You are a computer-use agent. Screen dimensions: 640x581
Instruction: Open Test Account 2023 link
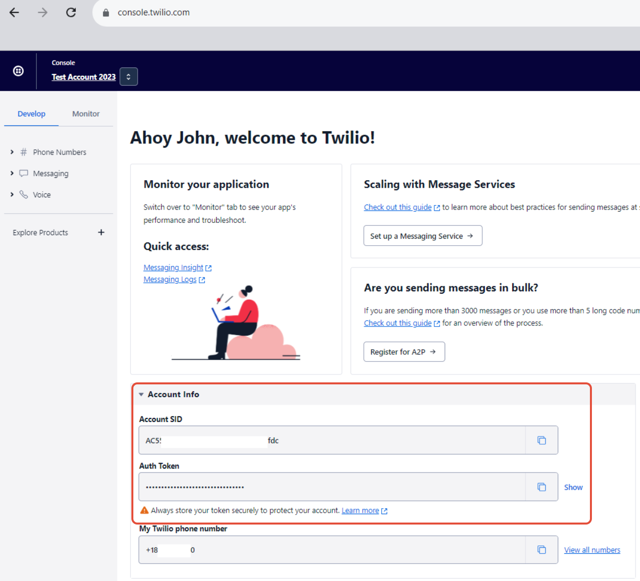(84, 77)
